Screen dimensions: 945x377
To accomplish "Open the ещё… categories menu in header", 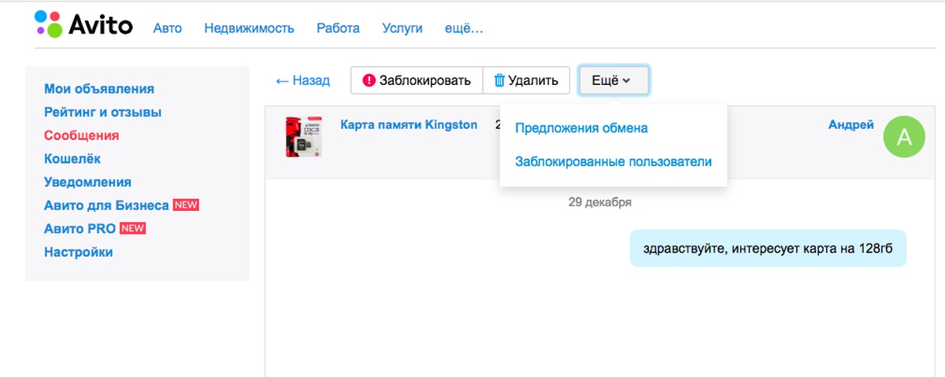I will (x=464, y=28).
